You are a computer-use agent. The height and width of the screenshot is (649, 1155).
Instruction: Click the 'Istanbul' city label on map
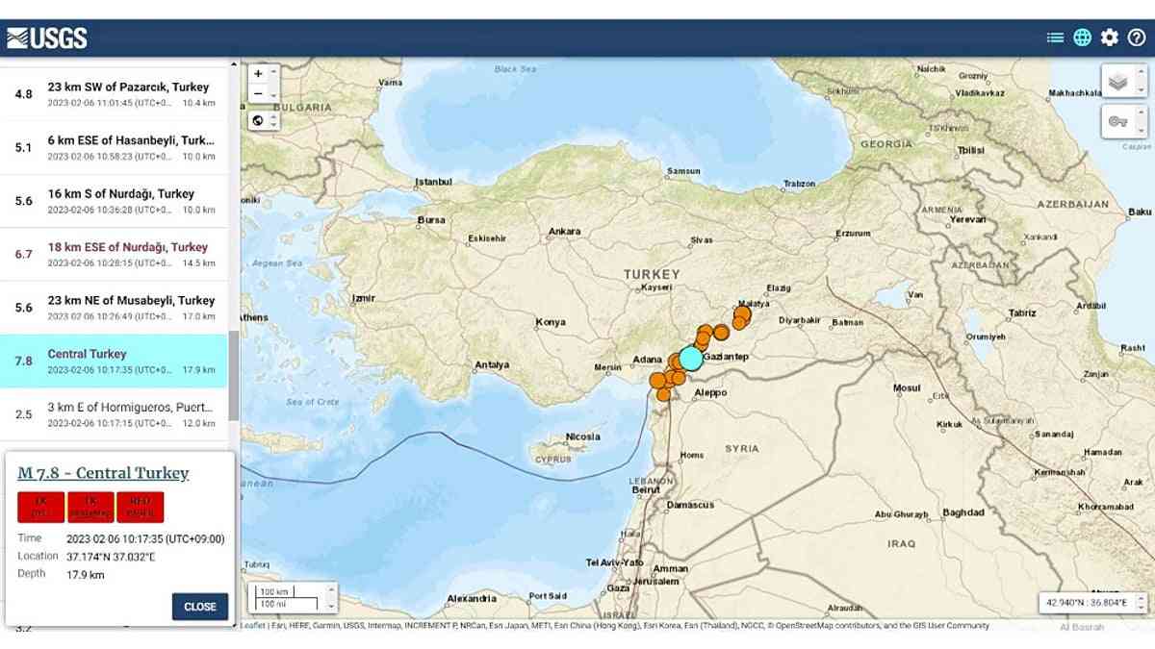pyautogui.click(x=433, y=182)
